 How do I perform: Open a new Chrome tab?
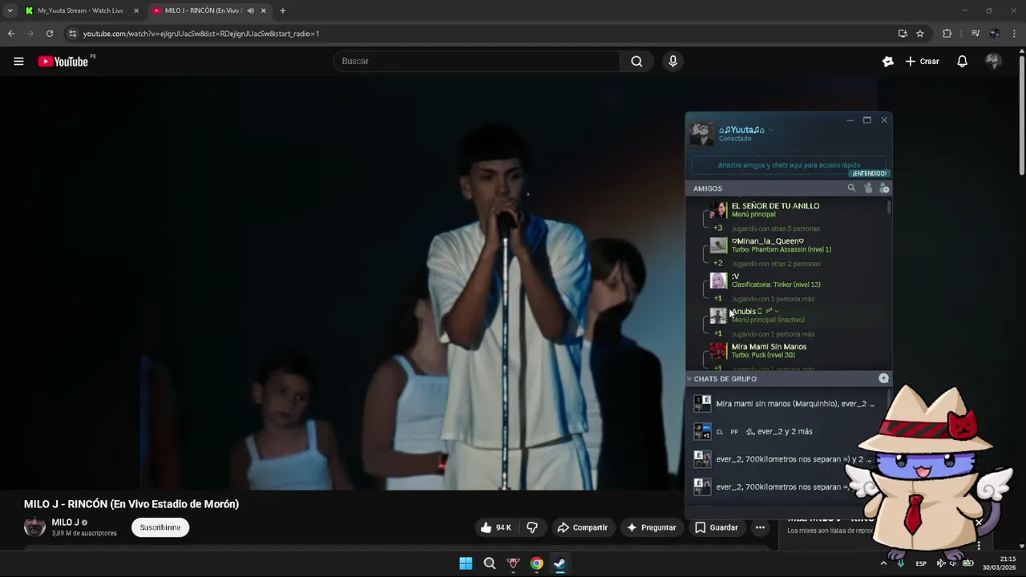click(x=282, y=10)
